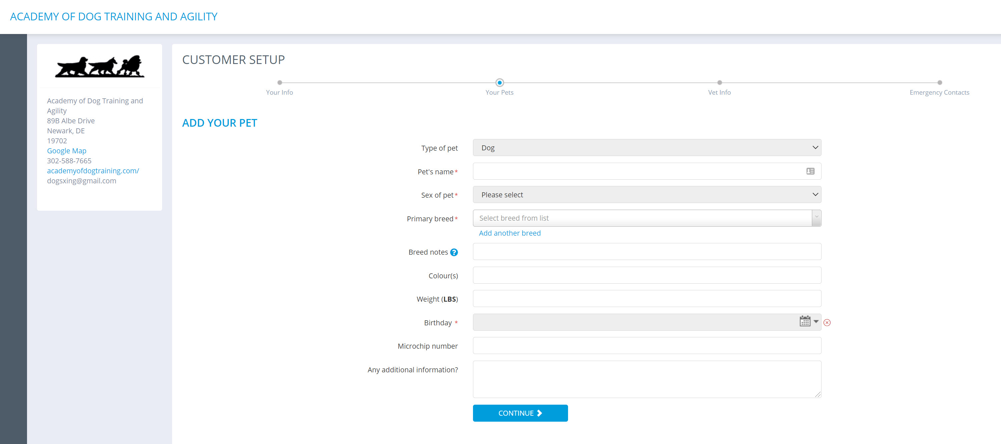1001x444 pixels.
Task: Click the additional information text area
Action: [647, 380]
